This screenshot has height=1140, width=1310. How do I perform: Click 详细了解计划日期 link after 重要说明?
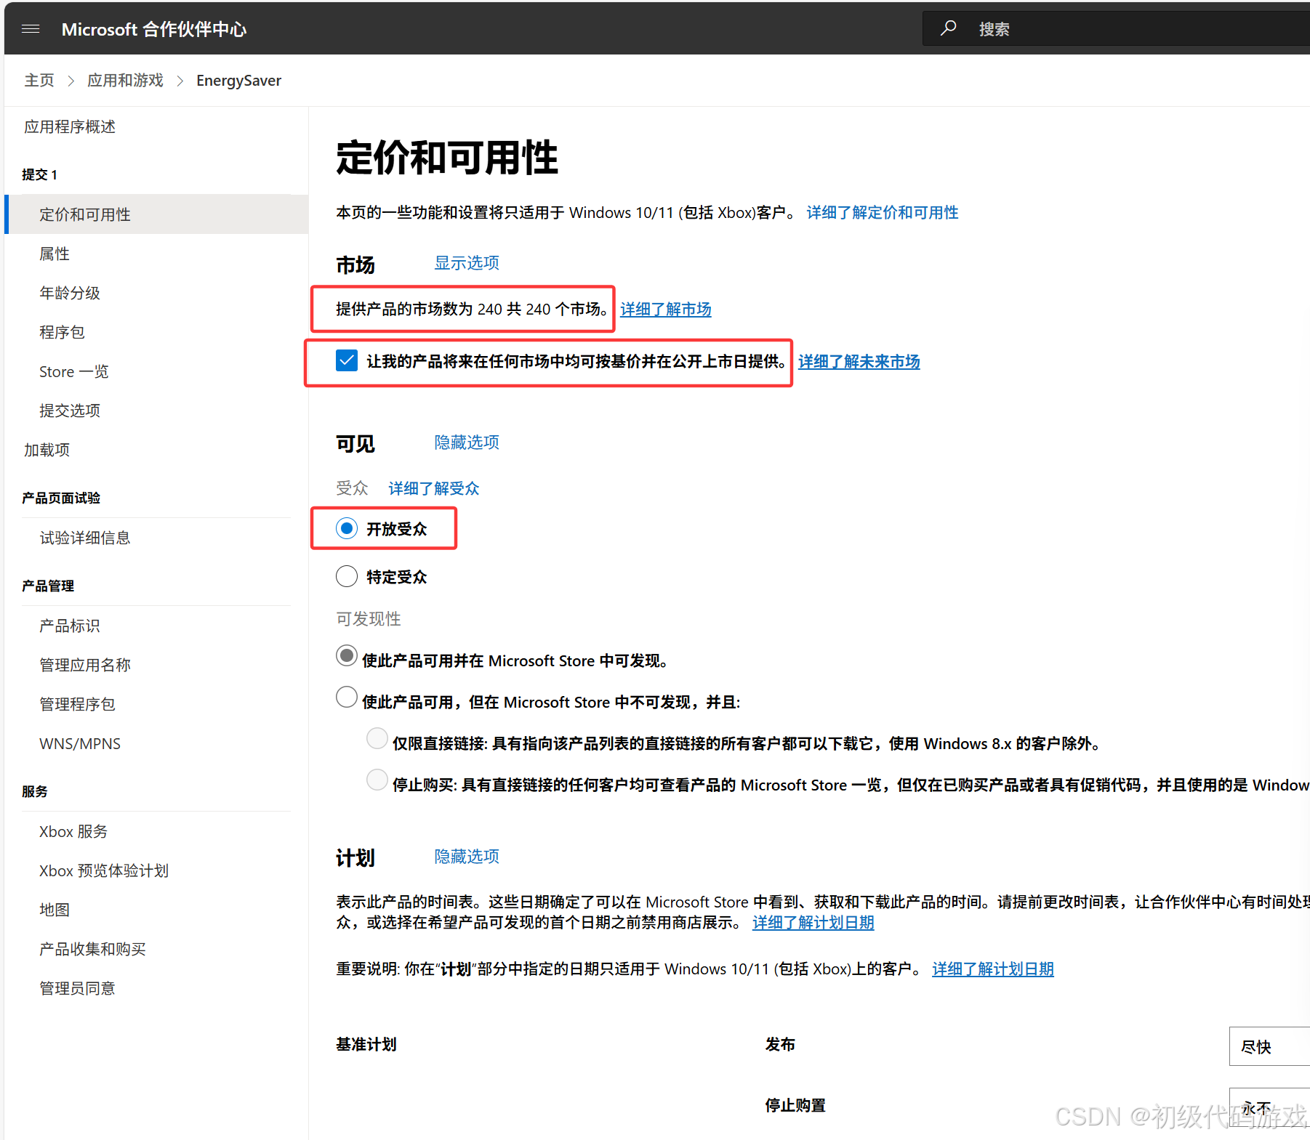coord(993,969)
